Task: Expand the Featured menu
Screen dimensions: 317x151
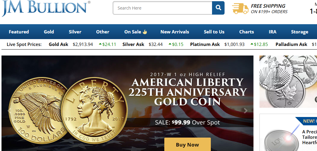Action: click(x=19, y=32)
